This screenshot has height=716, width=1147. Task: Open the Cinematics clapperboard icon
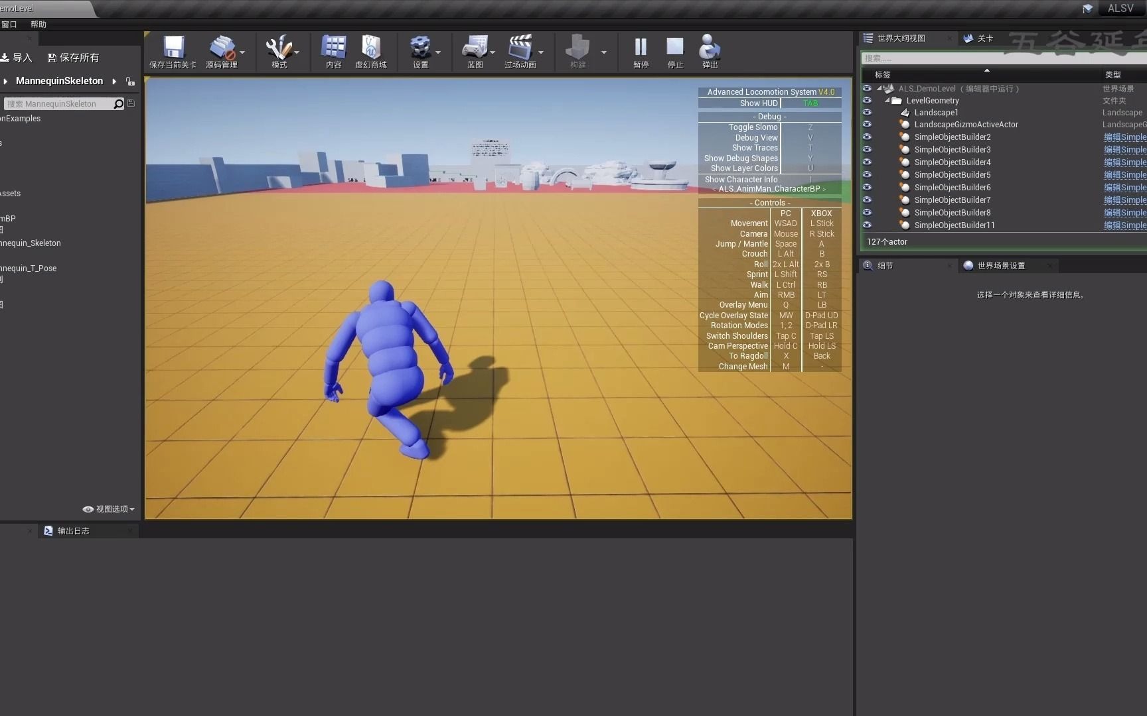pos(520,47)
